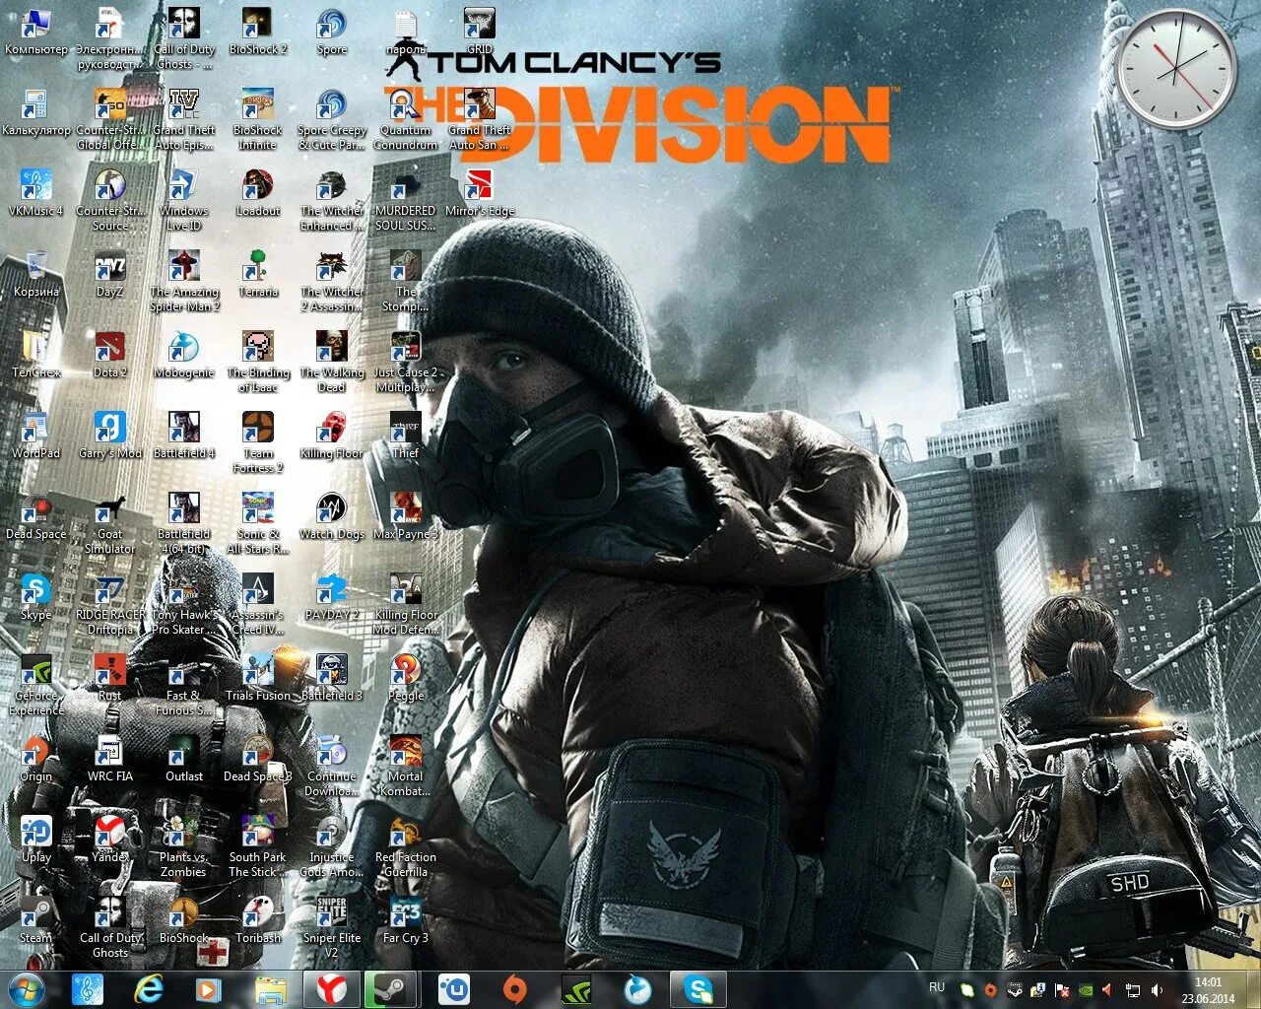Open Quantum Conundrum shortcut
This screenshot has height=1009, width=1261.
406,120
